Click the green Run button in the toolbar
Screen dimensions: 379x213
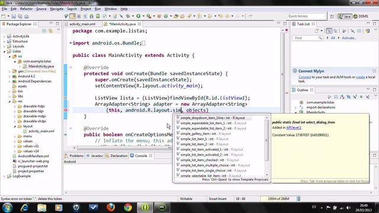138,16
